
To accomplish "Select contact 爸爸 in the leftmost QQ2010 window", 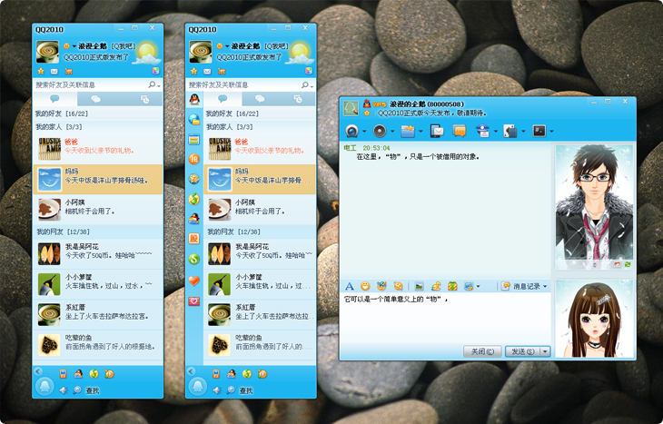I will point(98,148).
